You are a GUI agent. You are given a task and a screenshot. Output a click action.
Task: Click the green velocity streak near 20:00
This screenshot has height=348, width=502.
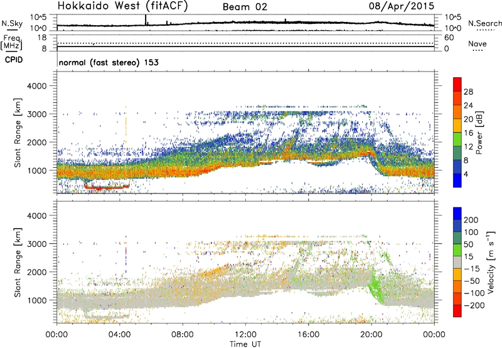(x=376, y=288)
